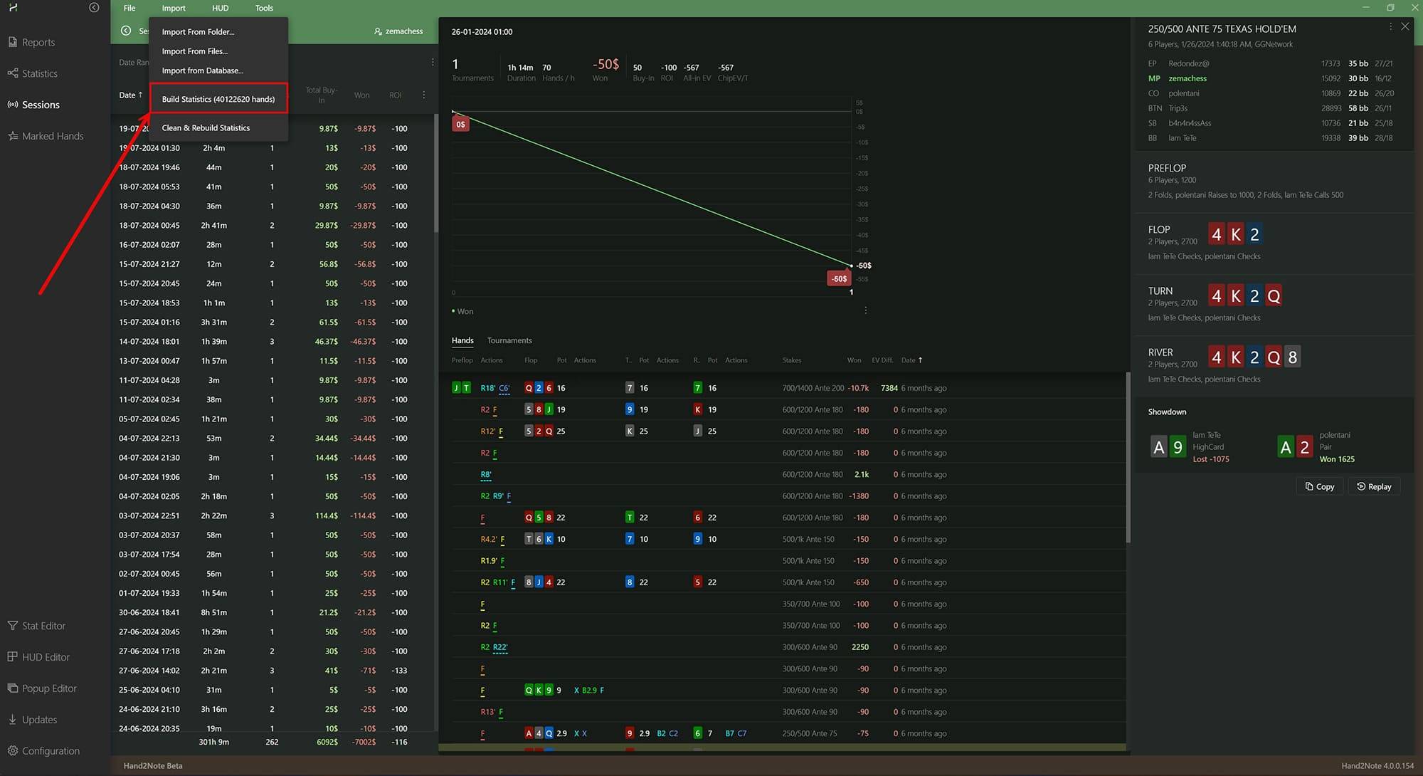Click the hands list vertical scrollbar
The image size is (1423, 776).
(1128, 457)
